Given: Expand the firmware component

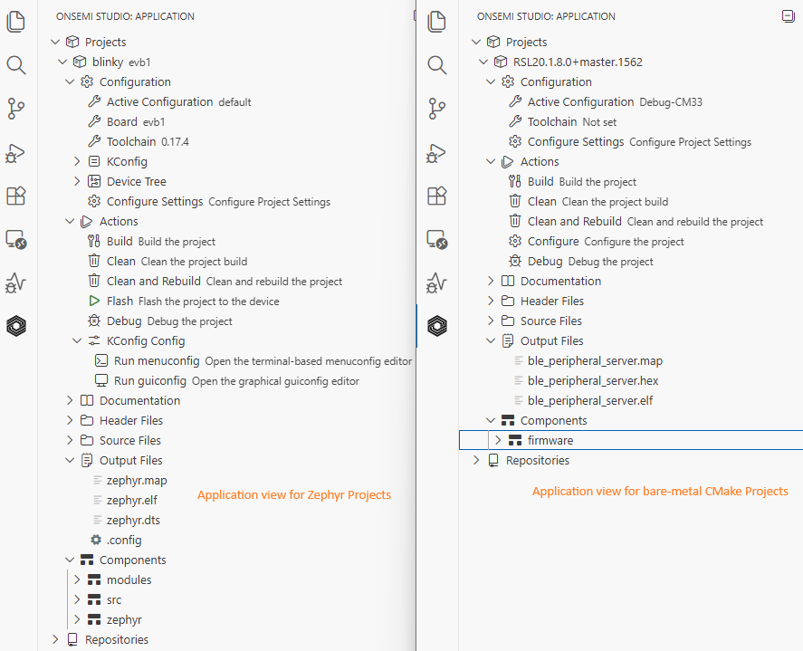Looking at the screenshot, I should (x=497, y=440).
